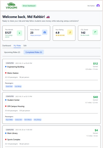
Task: Click the yellow star icon in Your Rating card
Action: 70,32
